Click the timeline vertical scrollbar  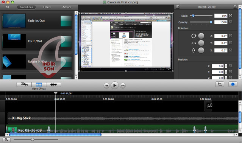(240, 117)
